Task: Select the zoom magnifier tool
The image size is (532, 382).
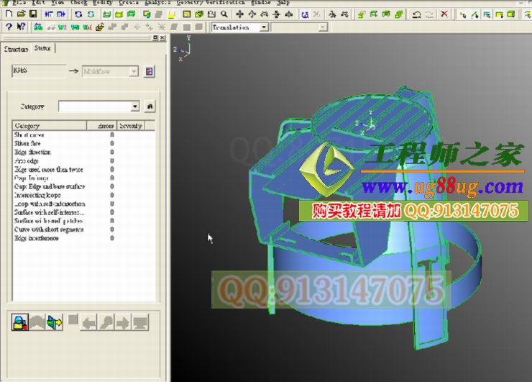Action: click(224, 14)
